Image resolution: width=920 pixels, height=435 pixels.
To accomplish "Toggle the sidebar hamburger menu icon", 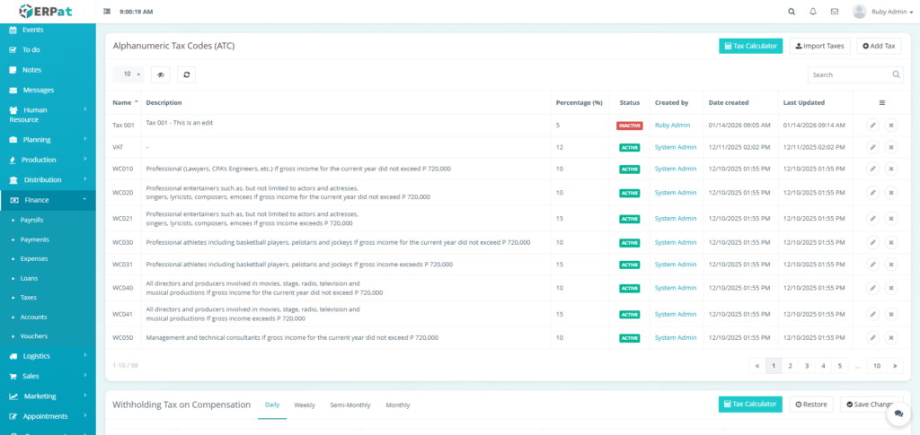I will click(108, 12).
